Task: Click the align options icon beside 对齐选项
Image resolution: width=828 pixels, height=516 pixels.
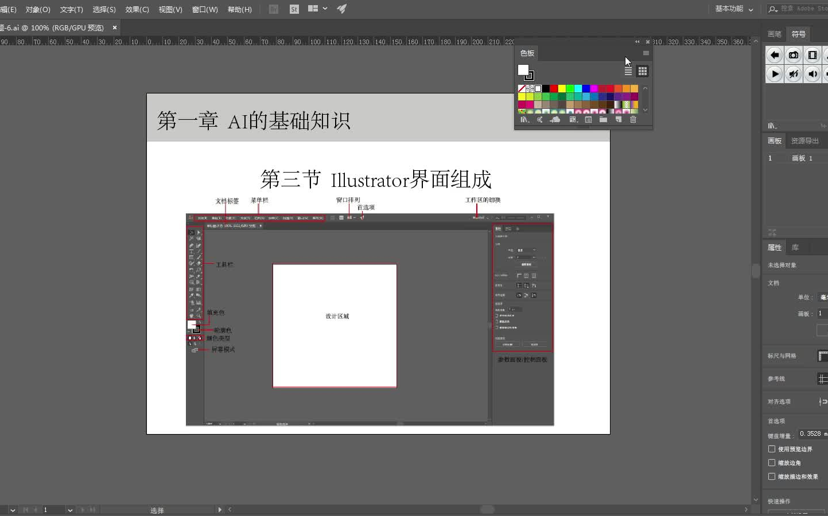Action: pos(823,402)
